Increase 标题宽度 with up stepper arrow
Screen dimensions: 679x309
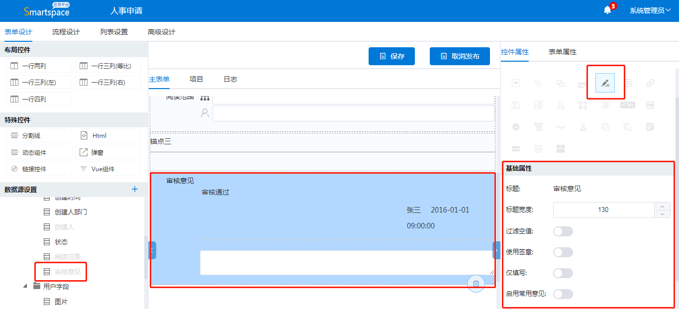click(x=662, y=206)
